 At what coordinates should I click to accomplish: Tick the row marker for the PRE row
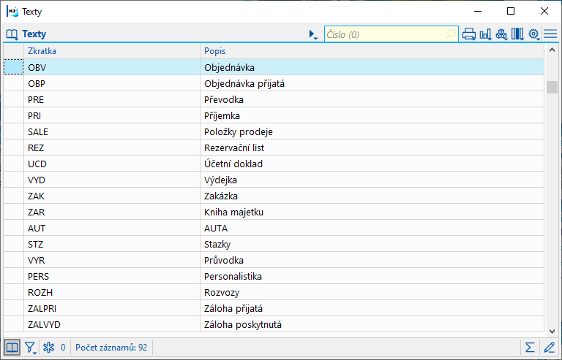[13, 99]
